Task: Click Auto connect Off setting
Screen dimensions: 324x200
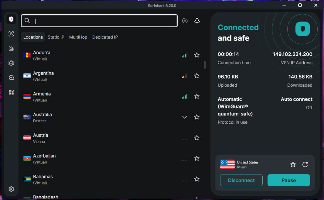Action: (x=296, y=103)
